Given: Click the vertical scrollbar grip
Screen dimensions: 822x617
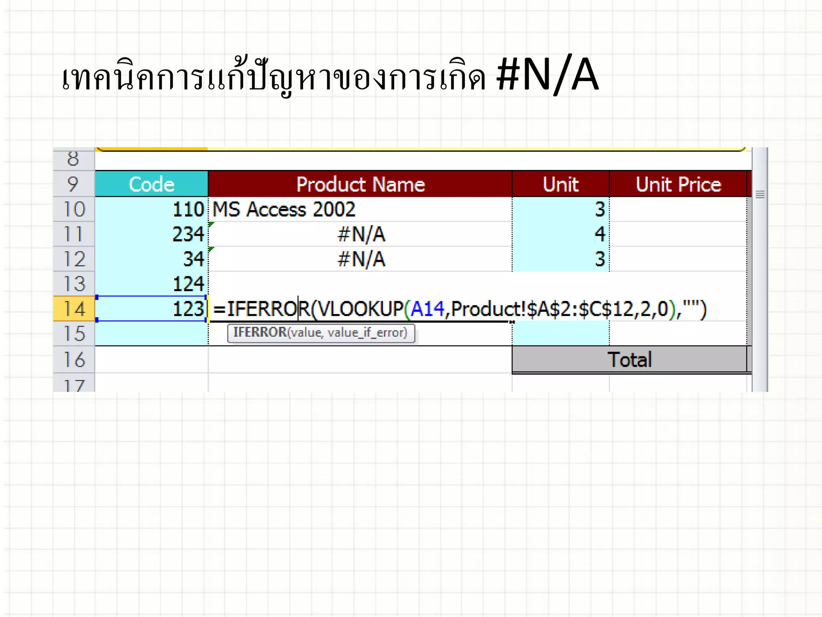Looking at the screenshot, I should pos(760,195).
